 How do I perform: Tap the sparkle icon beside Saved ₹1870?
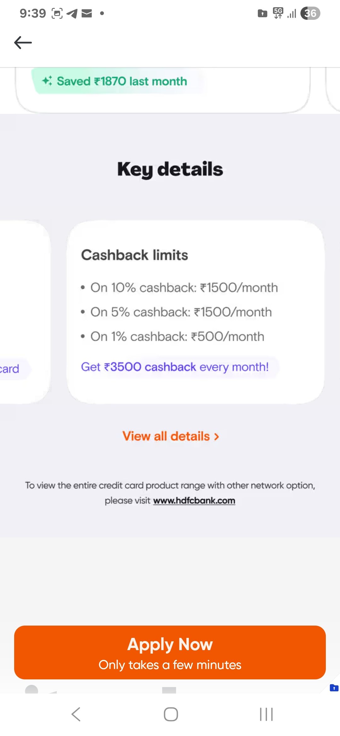click(x=47, y=81)
